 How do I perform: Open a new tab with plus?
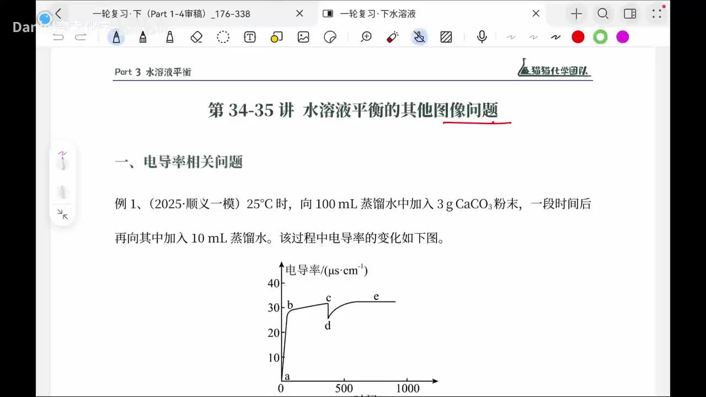576,14
